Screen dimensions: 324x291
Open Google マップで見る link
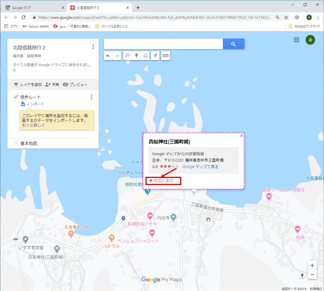[200, 167]
